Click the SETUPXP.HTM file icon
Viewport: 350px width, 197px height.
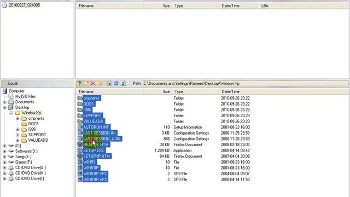click(80, 156)
